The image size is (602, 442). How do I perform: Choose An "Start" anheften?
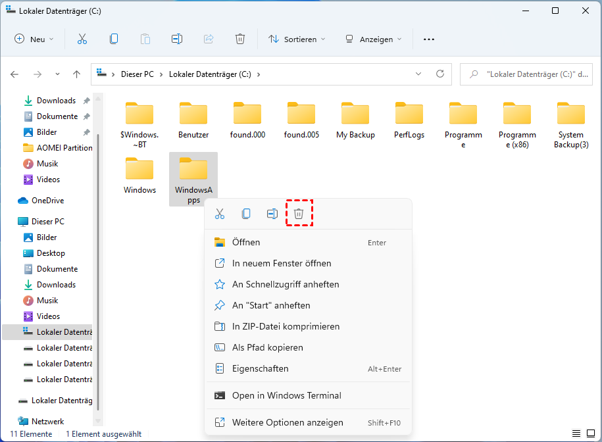pyautogui.click(x=308, y=305)
